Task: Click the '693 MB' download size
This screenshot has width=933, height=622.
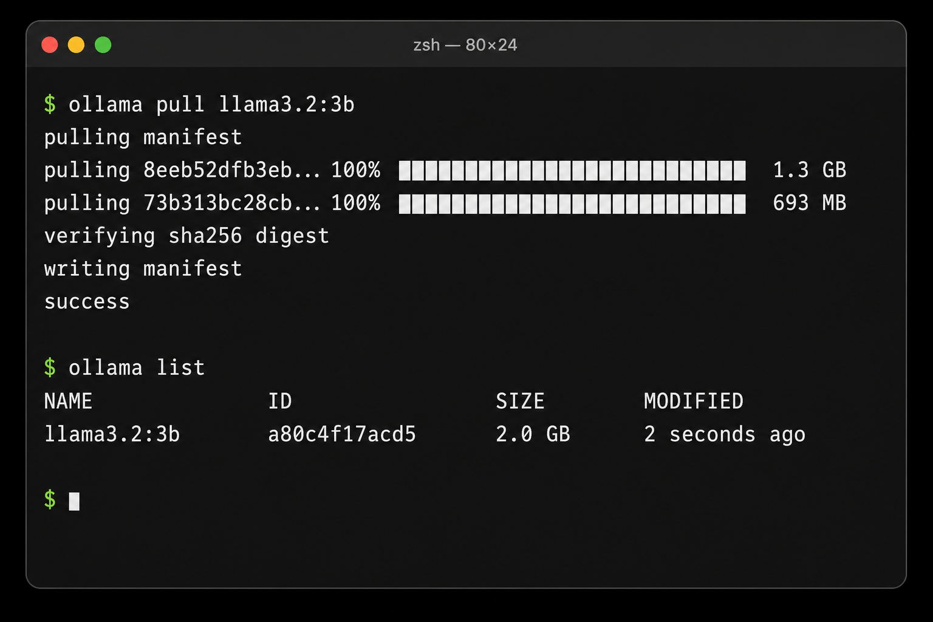Action: coord(810,203)
